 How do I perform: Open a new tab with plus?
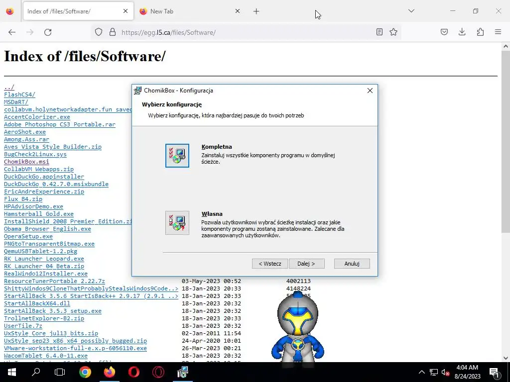click(x=256, y=11)
